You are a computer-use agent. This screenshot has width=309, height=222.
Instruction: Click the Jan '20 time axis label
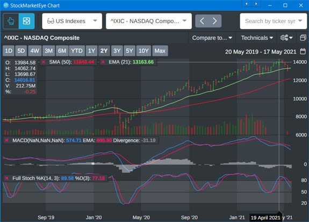click(94, 218)
